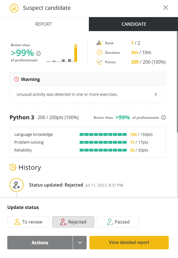The width and height of the screenshot is (178, 258).
Task: Click the main Actions button
Action: (40, 243)
